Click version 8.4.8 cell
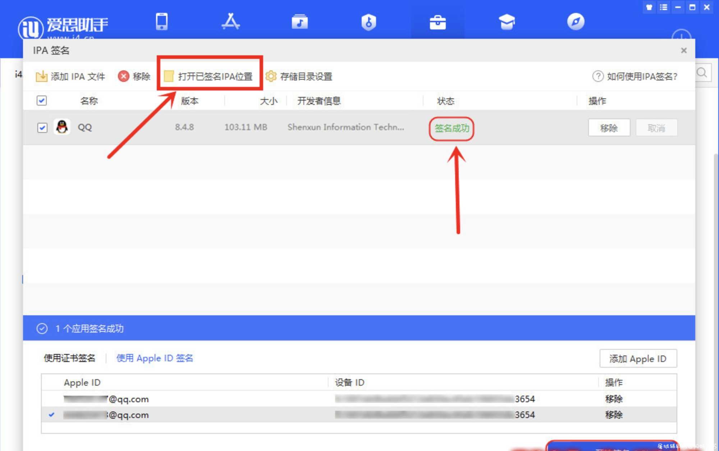 coord(184,127)
